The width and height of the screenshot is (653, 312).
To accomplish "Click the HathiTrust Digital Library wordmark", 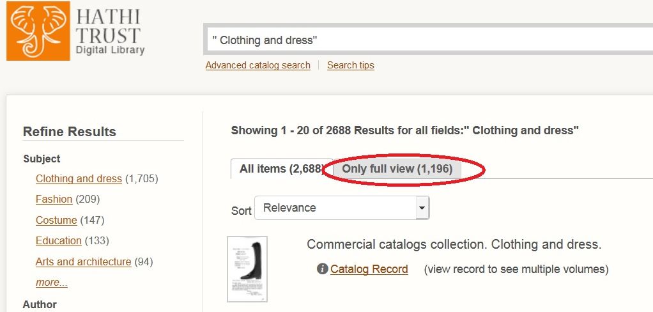I will click(x=110, y=33).
